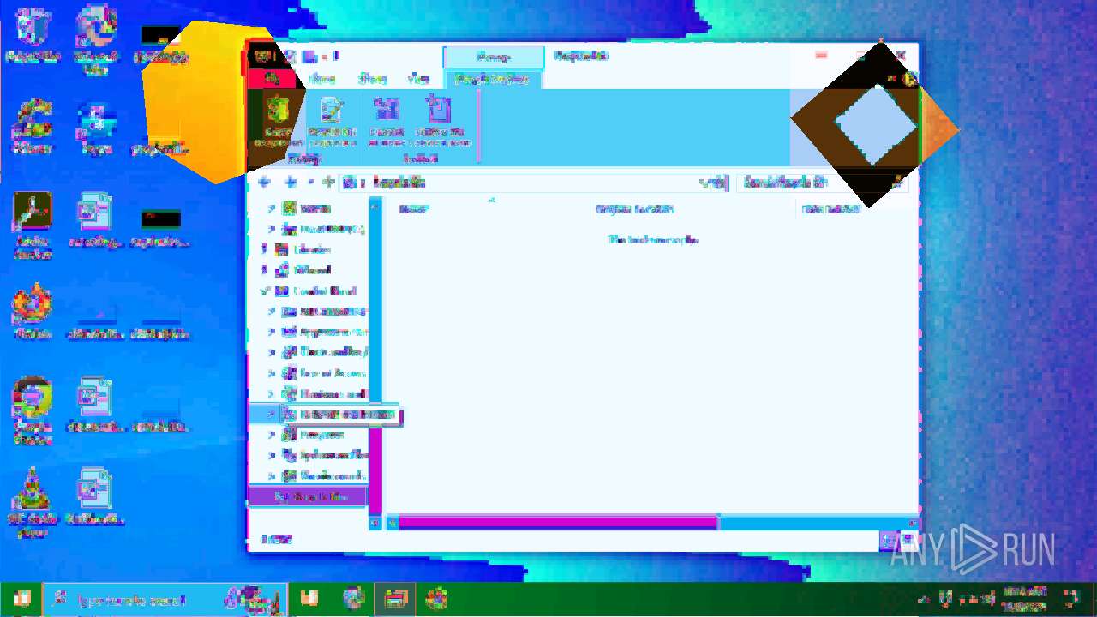This screenshot has height=617, width=1097.
Task: Open Skype desktop icon
Action: (96, 127)
